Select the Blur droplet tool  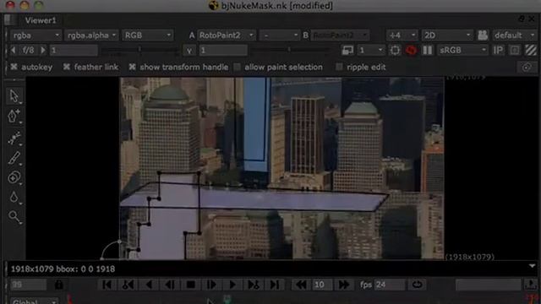click(x=14, y=197)
